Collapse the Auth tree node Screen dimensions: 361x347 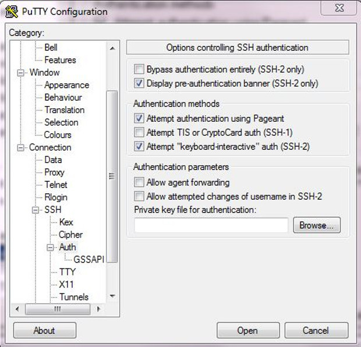tap(50, 247)
